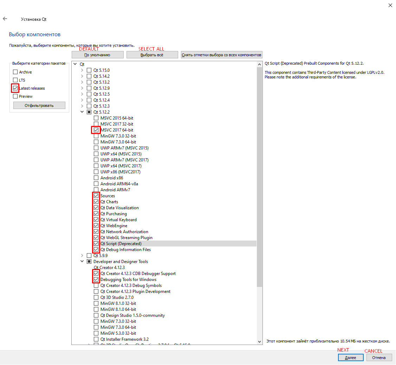
Task: Check MinGW 8.1.0 64-bit checkbox
Action: click(x=96, y=309)
